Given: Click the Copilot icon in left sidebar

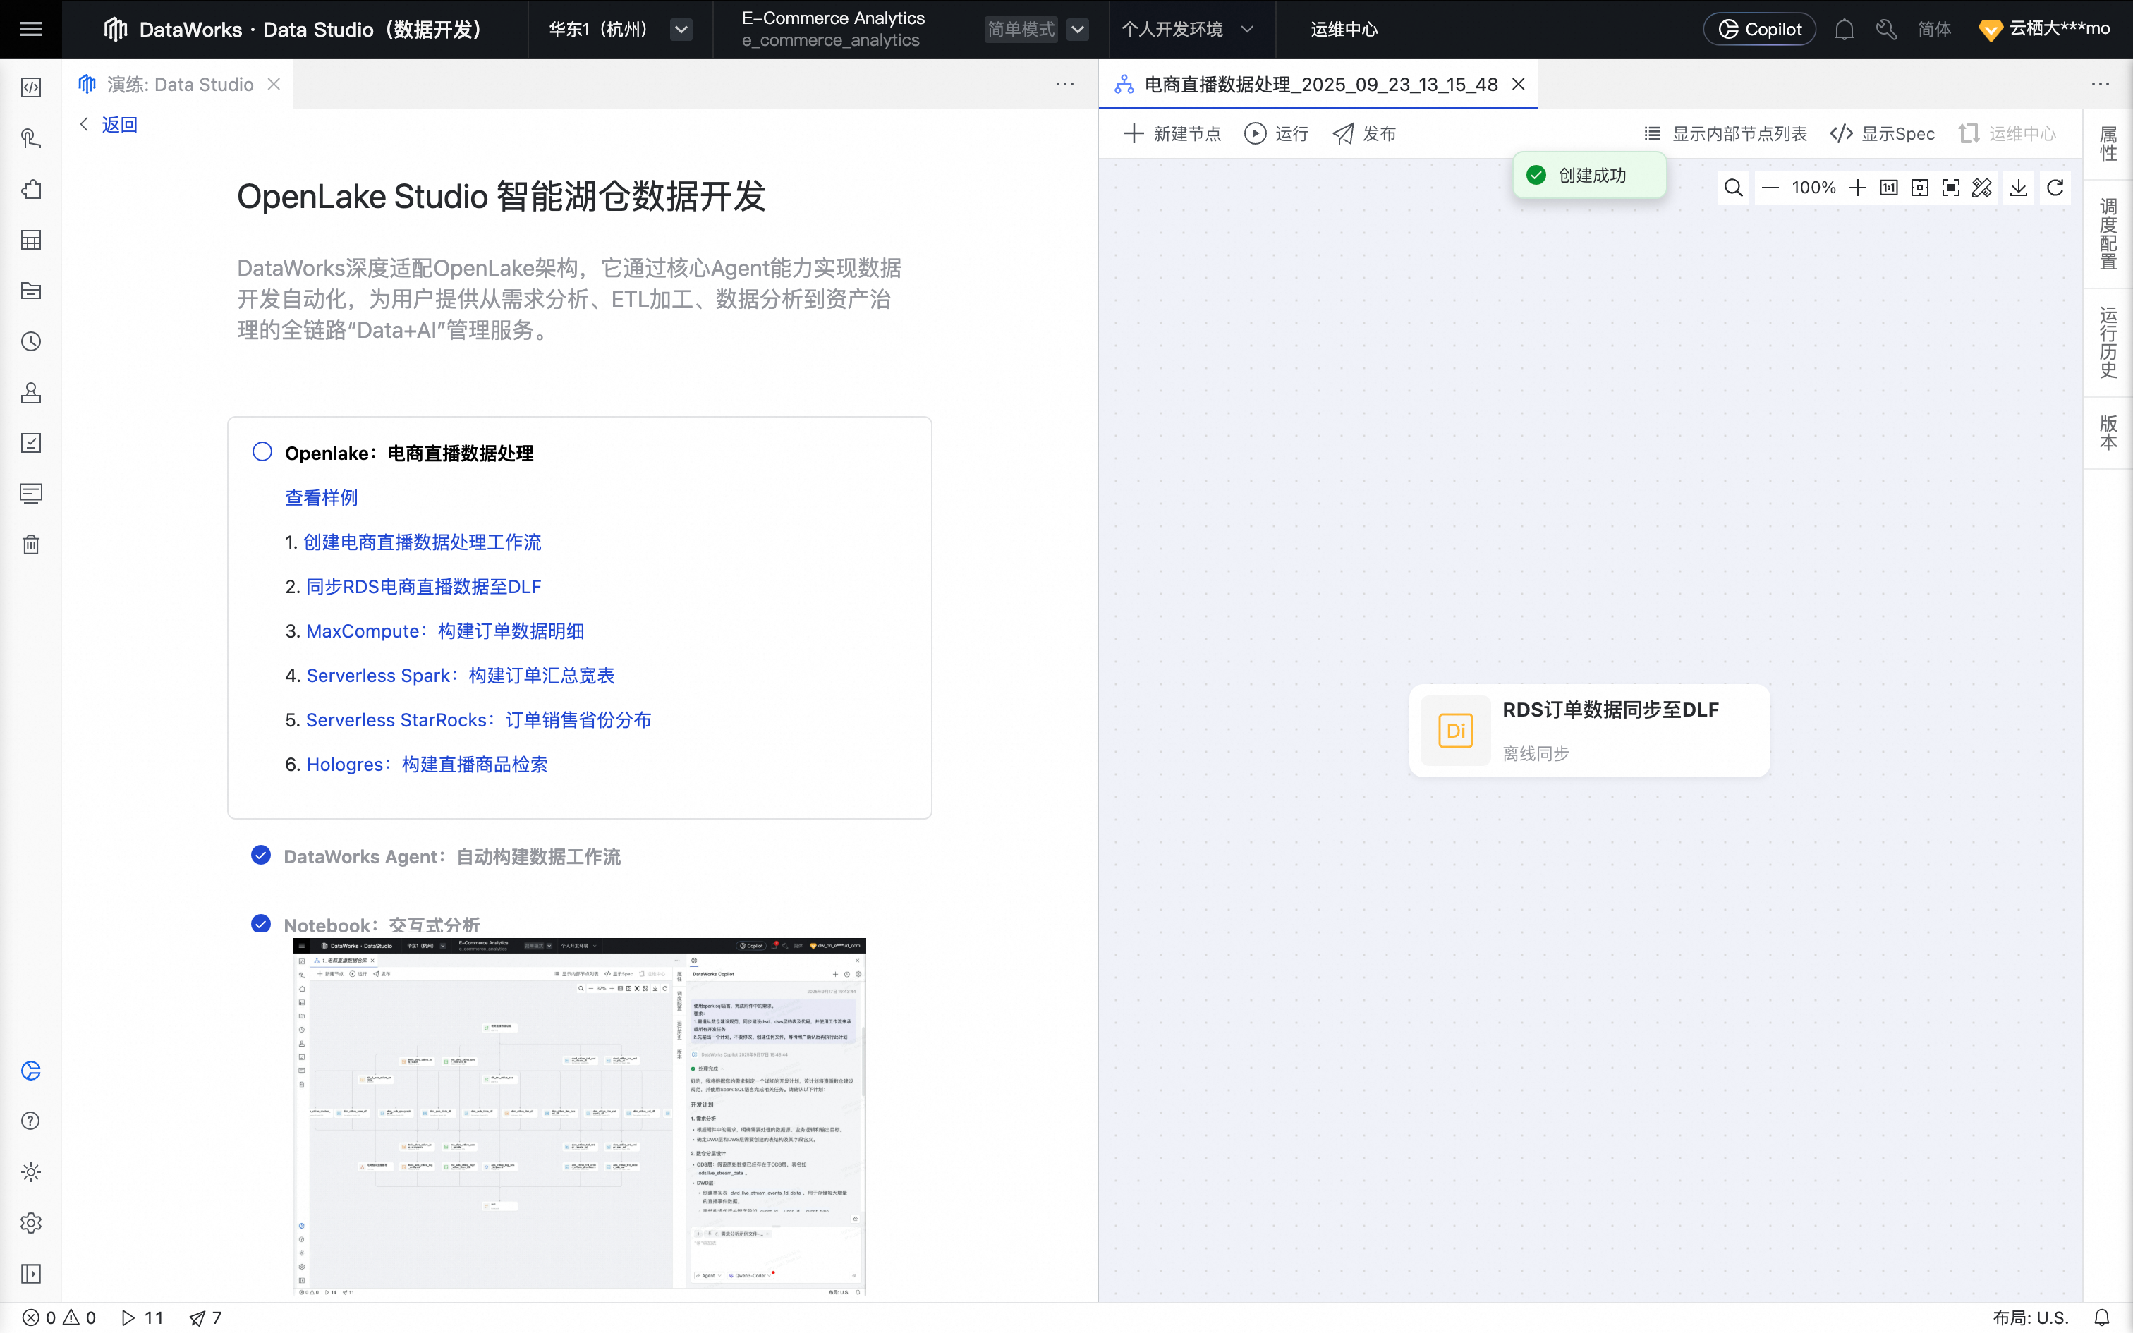Looking at the screenshot, I should point(31,1071).
